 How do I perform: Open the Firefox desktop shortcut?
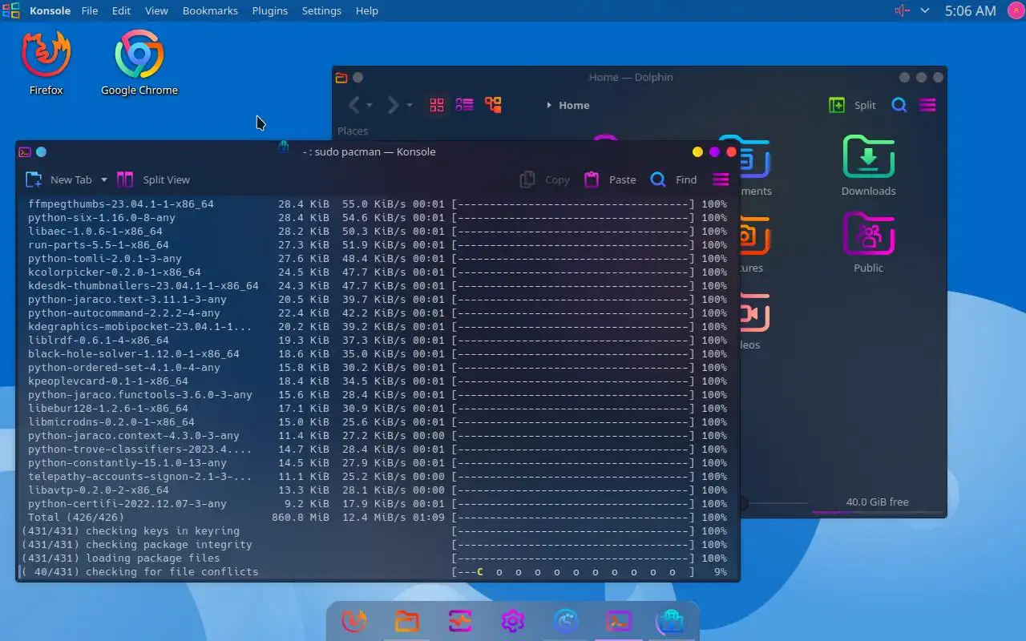(46, 63)
